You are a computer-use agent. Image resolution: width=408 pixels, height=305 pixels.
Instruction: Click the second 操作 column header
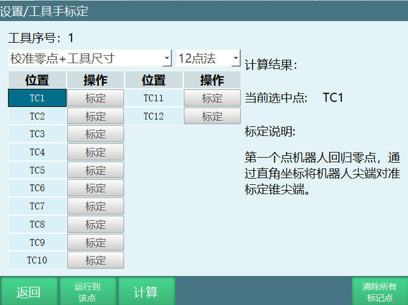tap(212, 80)
